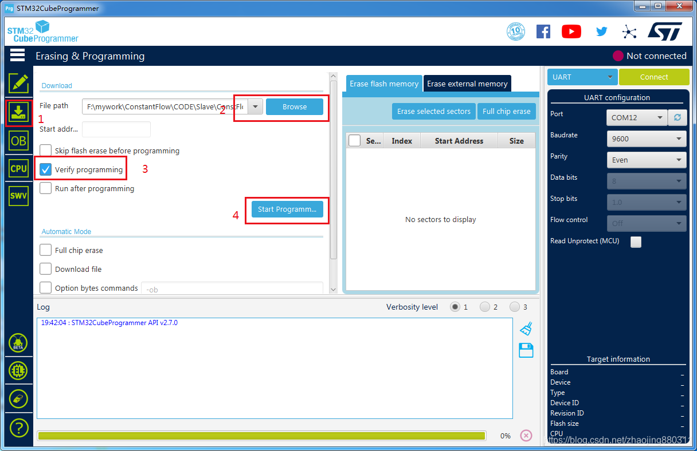Click the Browse button
The image size is (697, 451).
click(x=295, y=106)
